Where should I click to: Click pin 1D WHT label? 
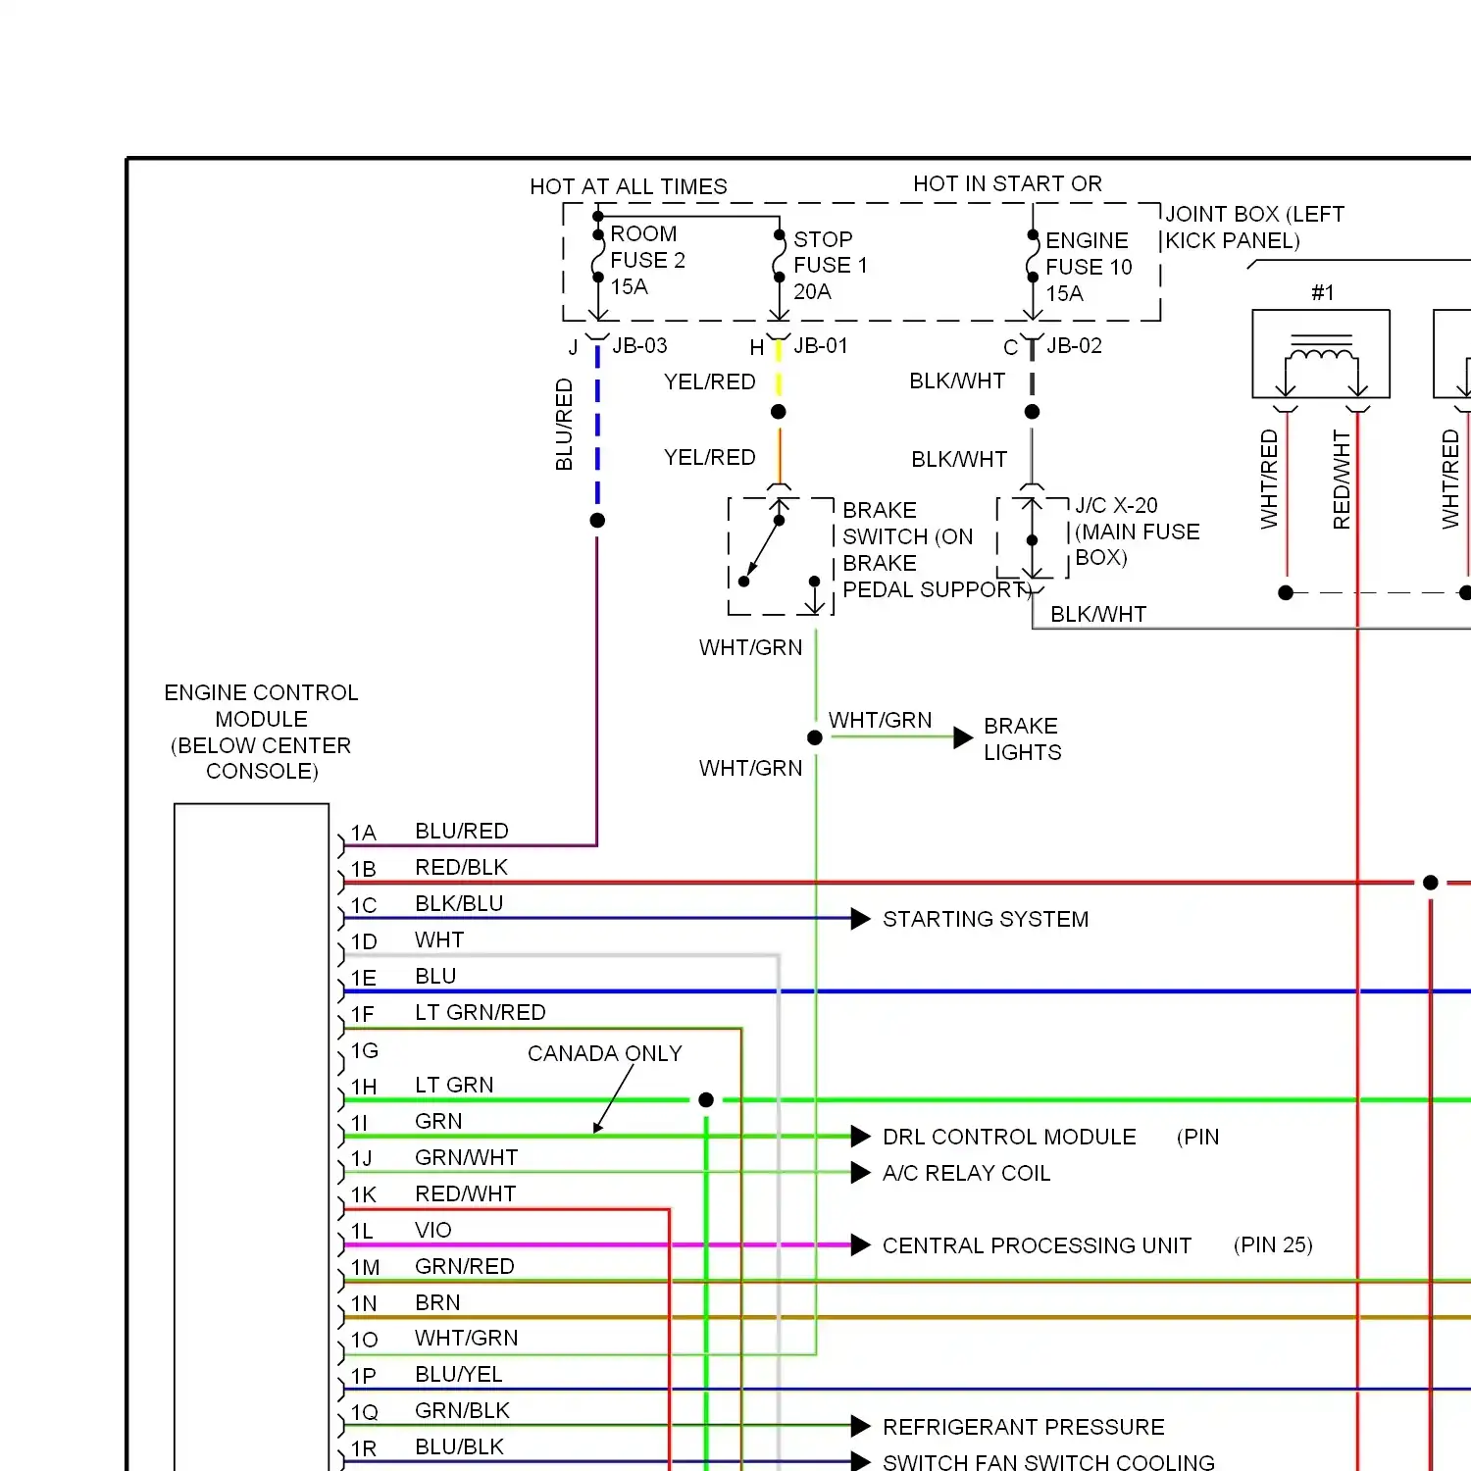pyautogui.click(x=439, y=939)
